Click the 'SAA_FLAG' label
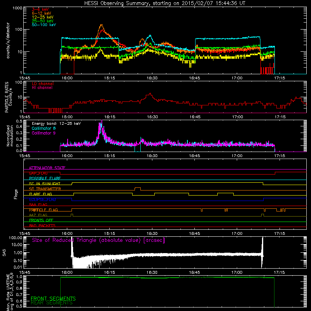Screen dimensions: 311x311 click(38, 204)
